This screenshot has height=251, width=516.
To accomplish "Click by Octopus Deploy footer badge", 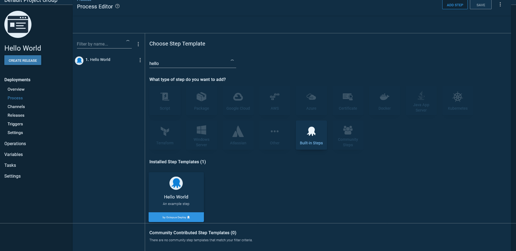I will click(176, 217).
